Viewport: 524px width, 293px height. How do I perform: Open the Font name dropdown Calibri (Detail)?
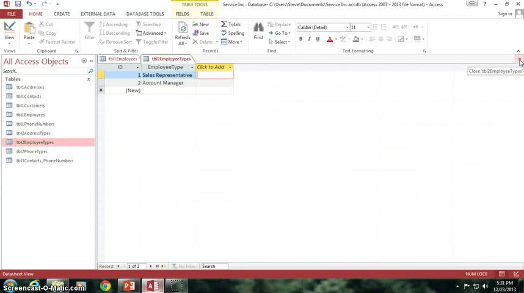(348, 27)
